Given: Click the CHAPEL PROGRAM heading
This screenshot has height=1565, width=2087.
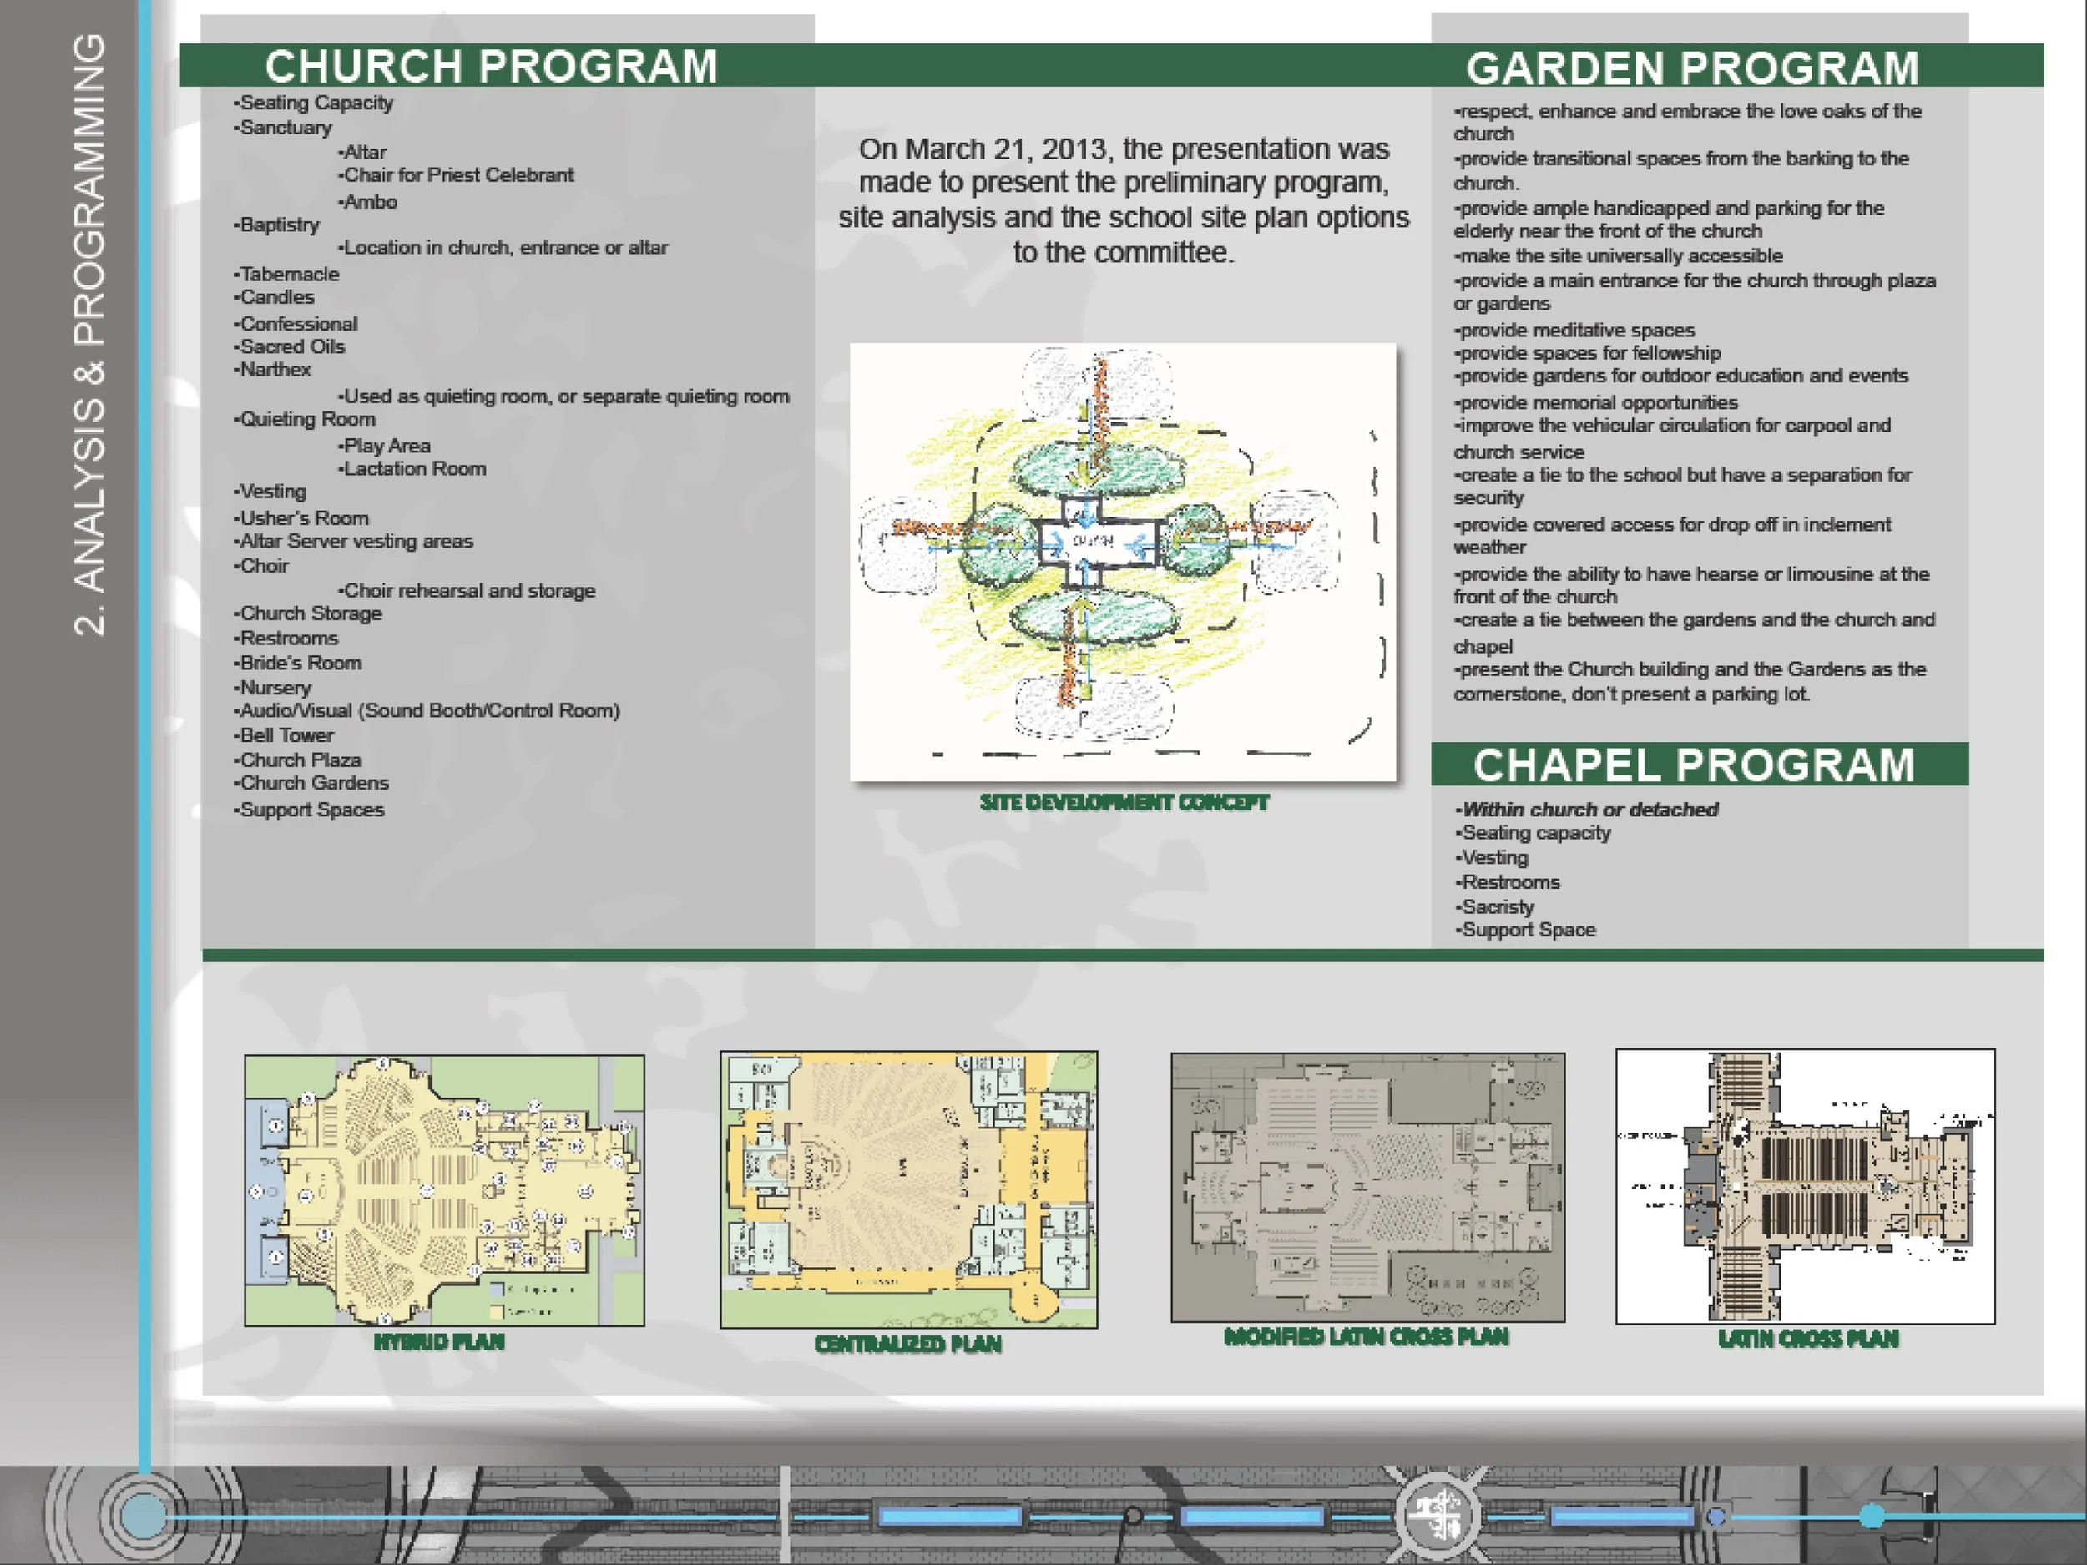Looking at the screenshot, I should tap(1695, 765).
